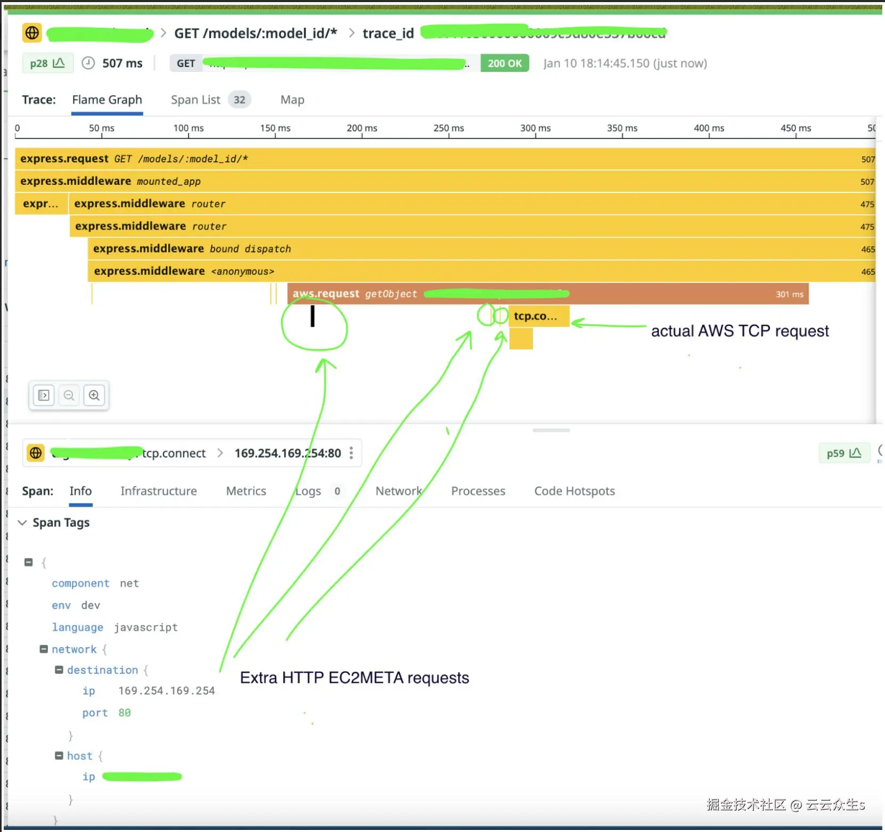The height and width of the screenshot is (832, 885).
Task: Grab the panel resize handle above span details
Action: (x=551, y=430)
